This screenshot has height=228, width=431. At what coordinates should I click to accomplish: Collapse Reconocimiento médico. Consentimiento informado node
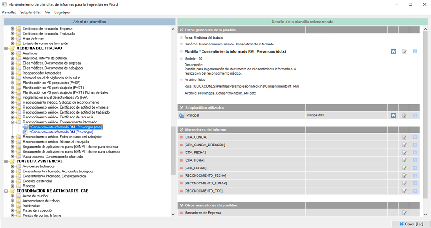13,122
